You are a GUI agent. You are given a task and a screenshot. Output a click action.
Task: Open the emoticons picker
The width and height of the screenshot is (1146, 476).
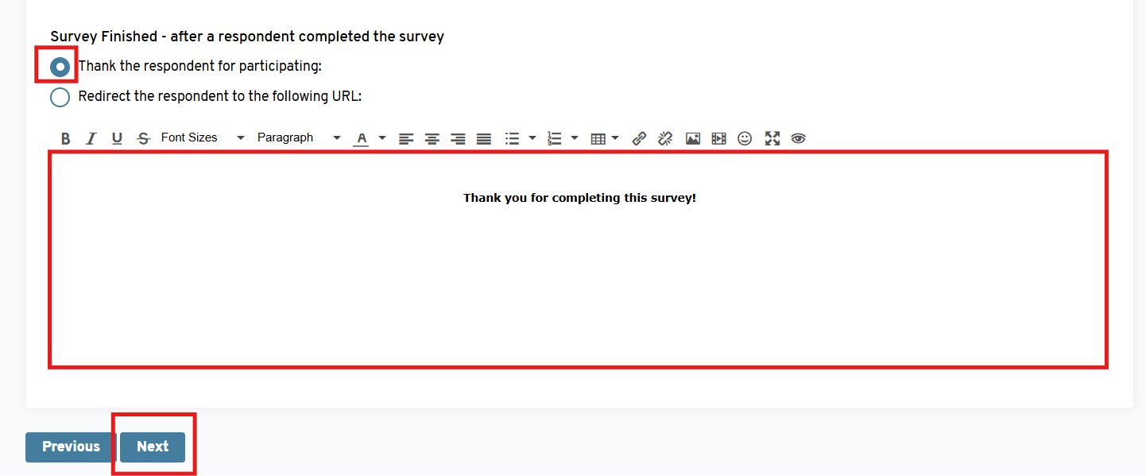(x=745, y=138)
